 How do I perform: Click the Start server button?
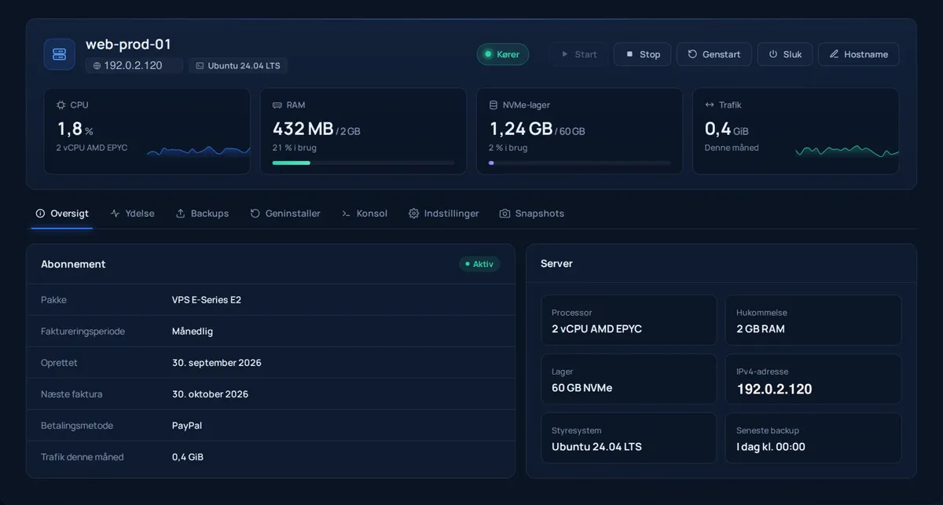coord(579,54)
